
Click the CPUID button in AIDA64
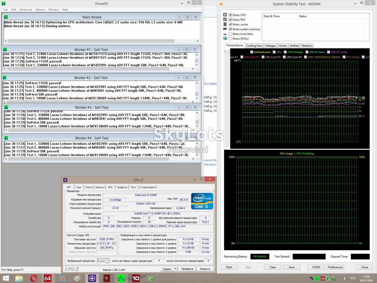[x=316, y=267]
